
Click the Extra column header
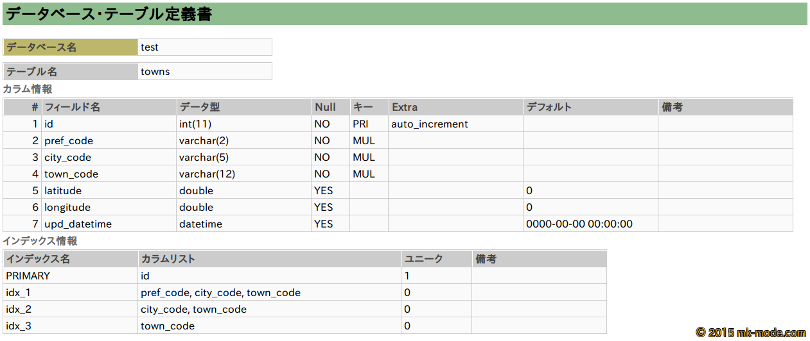[x=405, y=107]
